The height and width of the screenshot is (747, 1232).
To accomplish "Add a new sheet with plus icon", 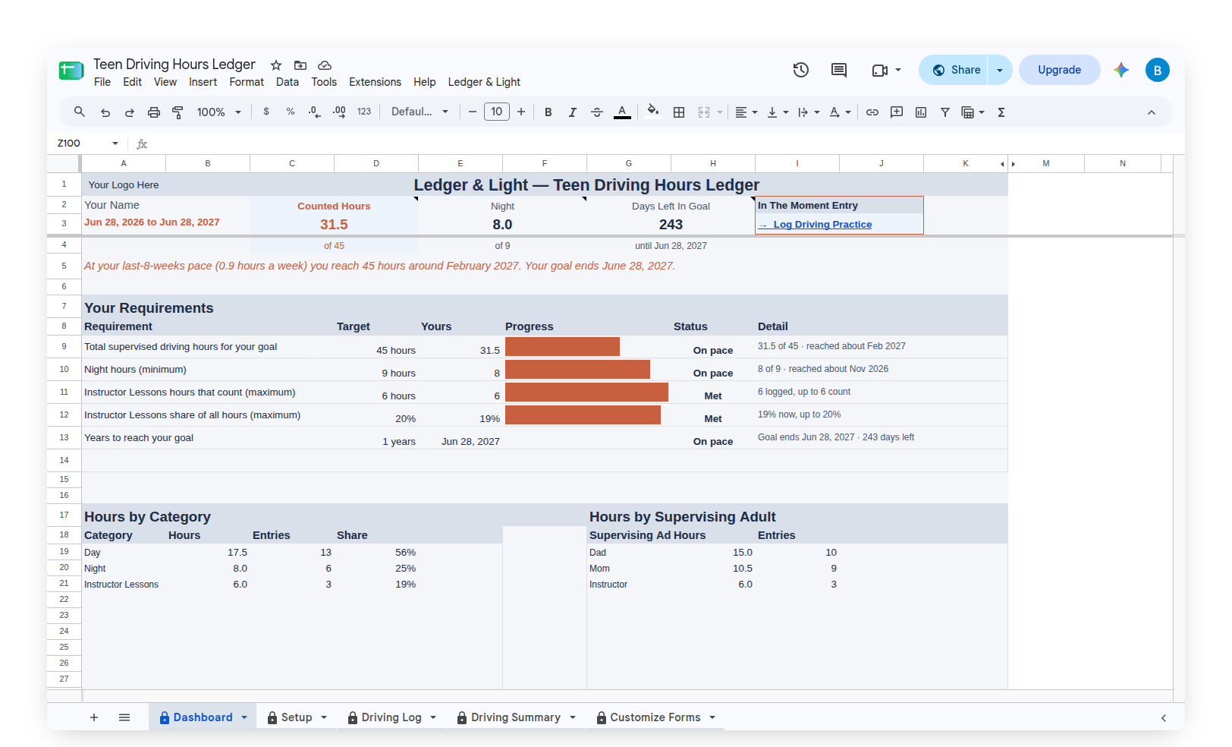I will tap(94, 717).
